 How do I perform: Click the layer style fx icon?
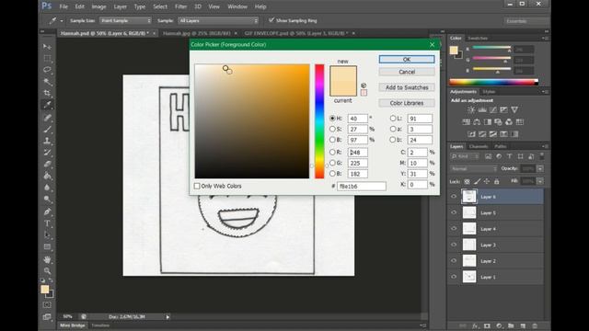(475, 326)
